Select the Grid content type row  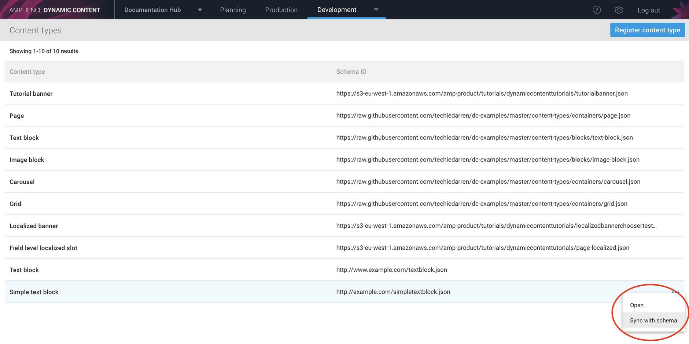(x=15, y=204)
